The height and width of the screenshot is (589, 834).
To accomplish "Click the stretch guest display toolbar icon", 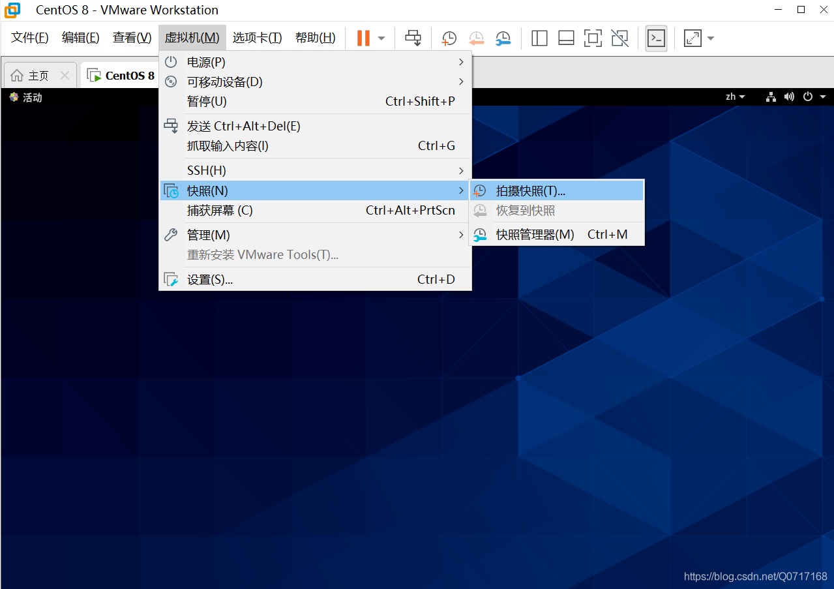I will (692, 38).
